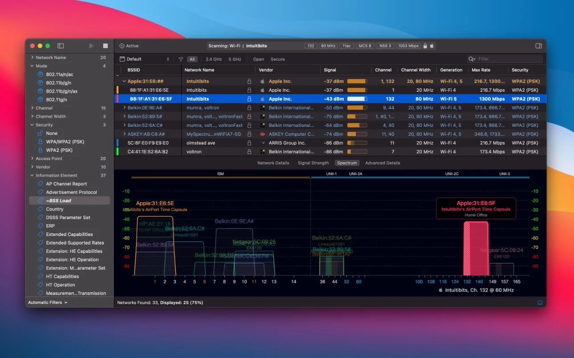Click the lock icon beside WPA/WPA2 (PSK)
The height and width of the screenshot is (358, 574).
click(x=40, y=142)
